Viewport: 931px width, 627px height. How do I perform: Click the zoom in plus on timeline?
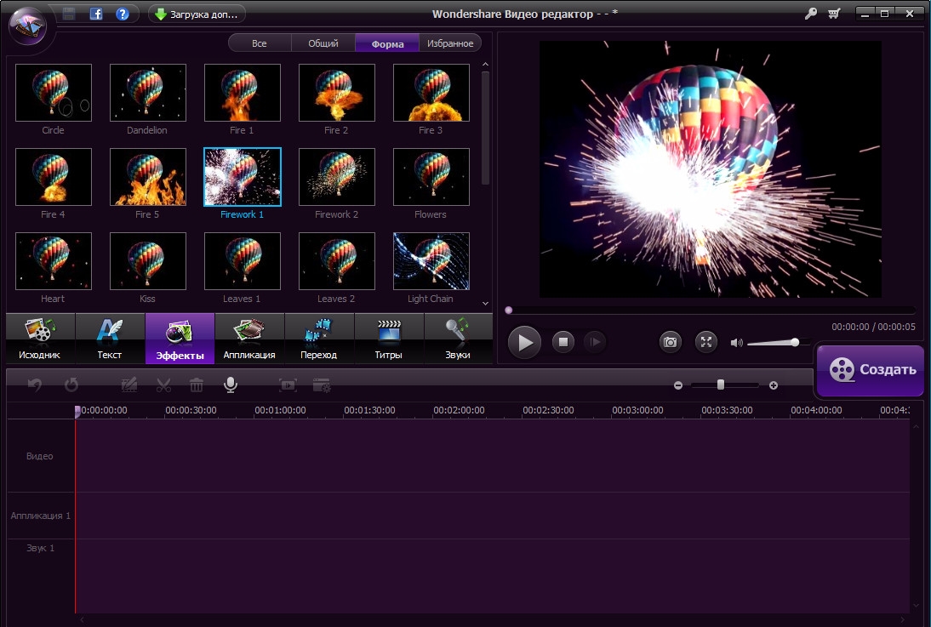pyautogui.click(x=774, y=385)
